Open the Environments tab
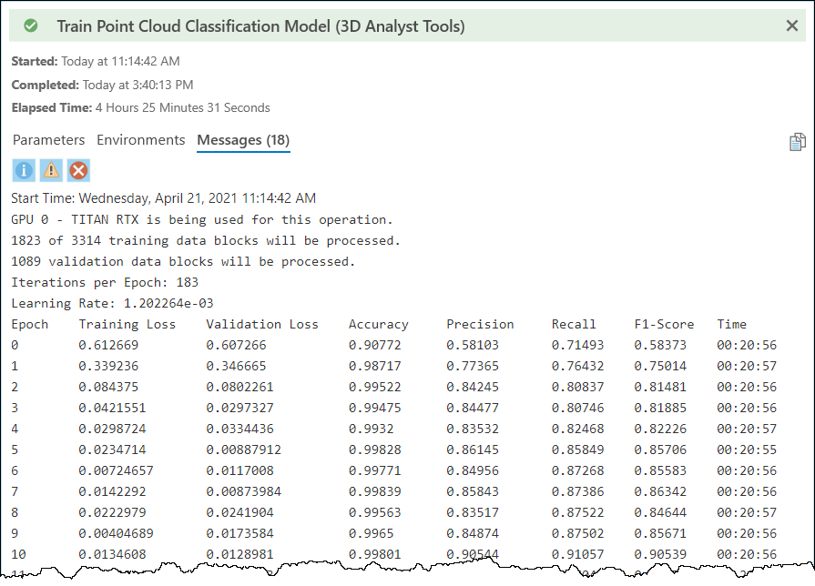Image resolution: width=815 pixels, height=586 pixels. click(x=140, y=140)
